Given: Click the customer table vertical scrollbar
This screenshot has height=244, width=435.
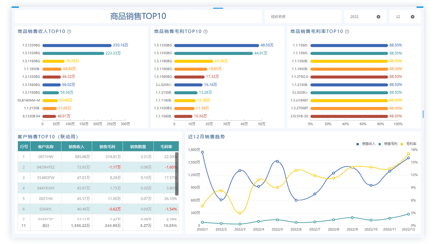Looking at the screenshot, I should tap(177, 174).
